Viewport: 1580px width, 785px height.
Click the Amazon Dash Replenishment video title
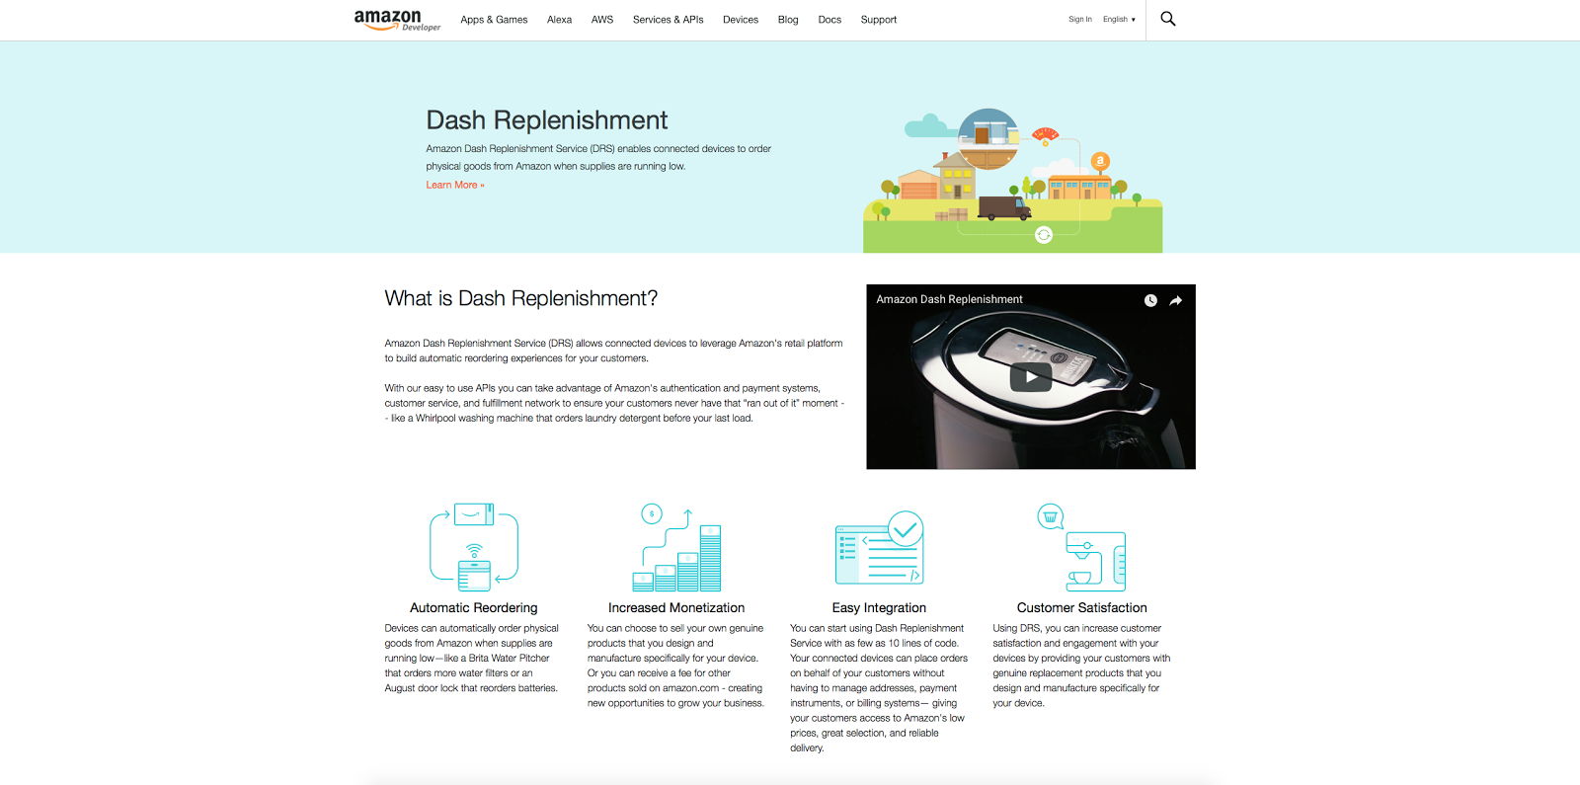[949, 299]
